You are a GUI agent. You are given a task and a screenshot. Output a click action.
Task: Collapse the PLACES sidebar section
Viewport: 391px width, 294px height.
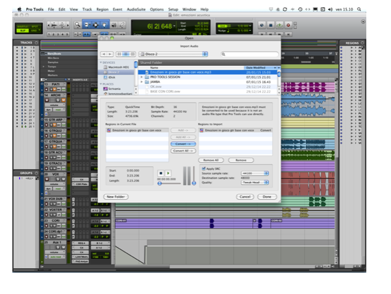tap(101, 84)
